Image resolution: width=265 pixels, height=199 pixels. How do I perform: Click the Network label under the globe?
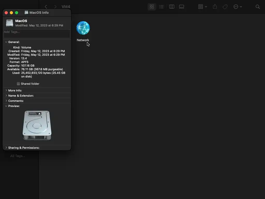coord(83,40)
